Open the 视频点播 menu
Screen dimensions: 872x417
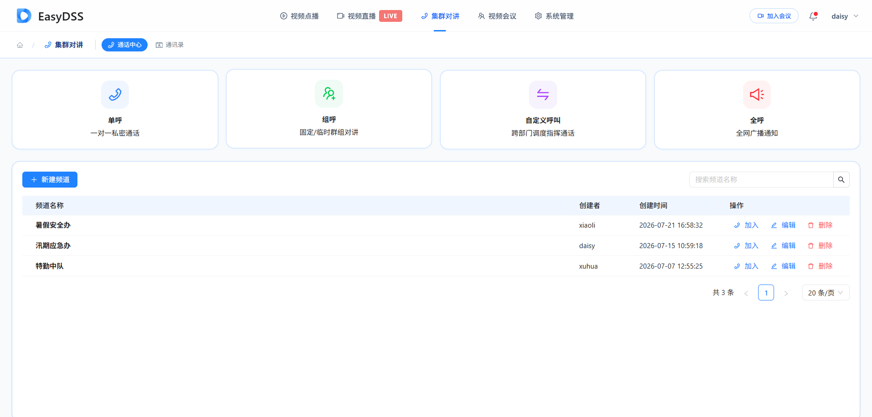(x=299, y=16)
